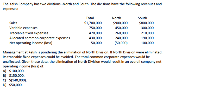Click the word 'expenses:' on second line
This screenshot has height=105, width=201.
10,9
